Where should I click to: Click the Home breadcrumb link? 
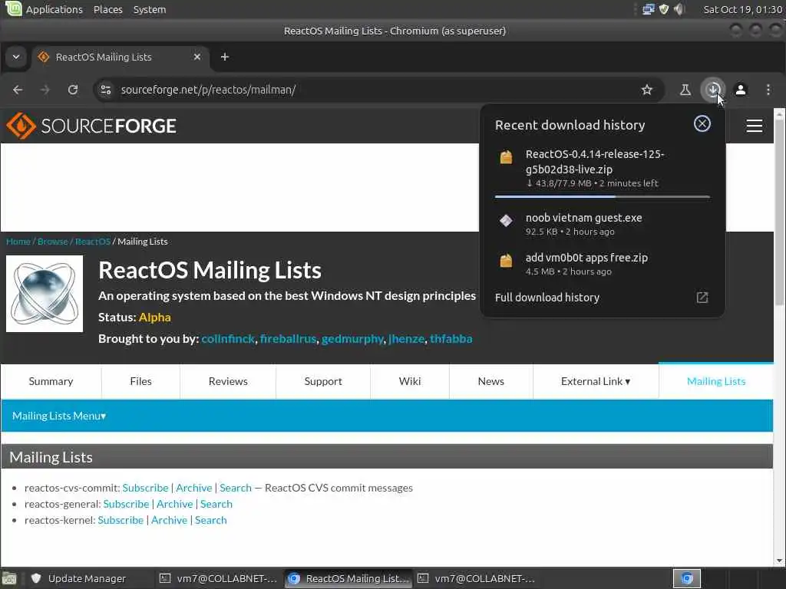[18, 242]
